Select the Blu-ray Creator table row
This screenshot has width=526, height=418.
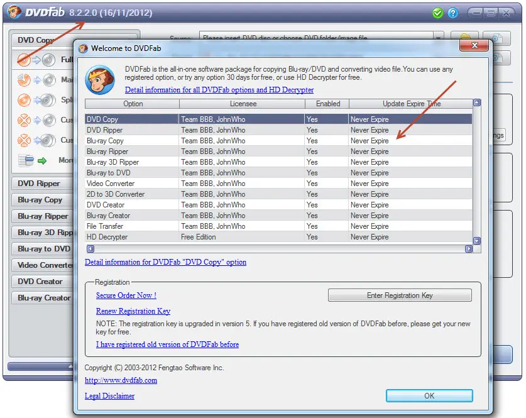278,216
